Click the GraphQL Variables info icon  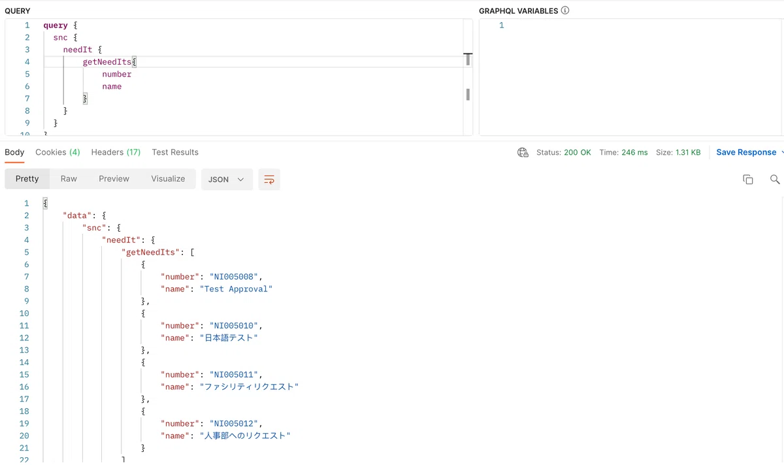565,10
